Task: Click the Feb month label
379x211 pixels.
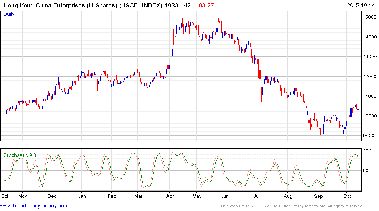Action: (112, 196)
